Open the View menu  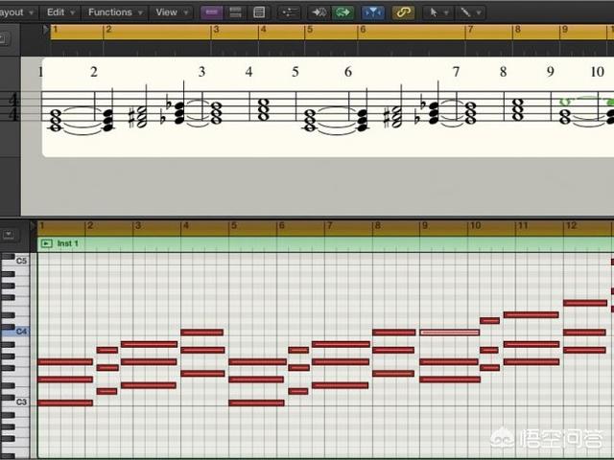pos(170,12)
